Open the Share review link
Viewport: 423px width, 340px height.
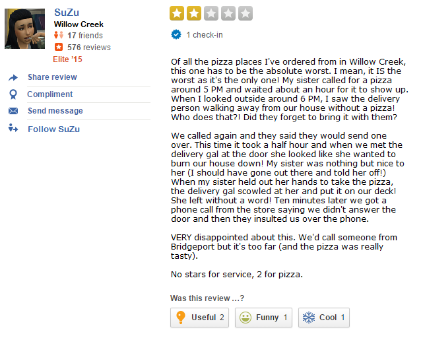[x=52, y=77]
